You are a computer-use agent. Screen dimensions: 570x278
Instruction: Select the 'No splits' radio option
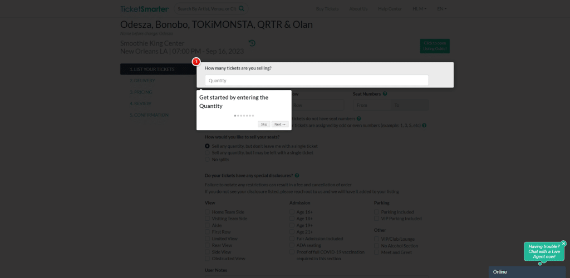click(x=208, y=160)
